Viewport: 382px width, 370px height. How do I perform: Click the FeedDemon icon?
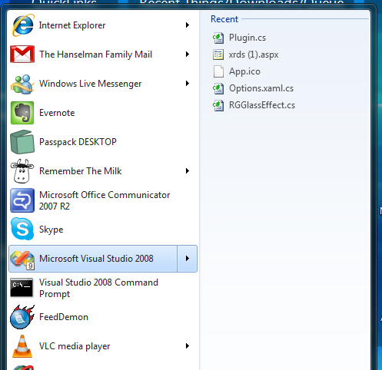pyautogui.click(x=22, y=317)
